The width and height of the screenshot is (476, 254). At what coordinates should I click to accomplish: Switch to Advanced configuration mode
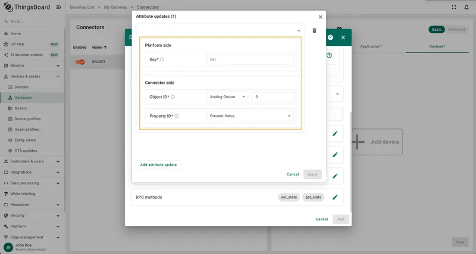point(456,29)
